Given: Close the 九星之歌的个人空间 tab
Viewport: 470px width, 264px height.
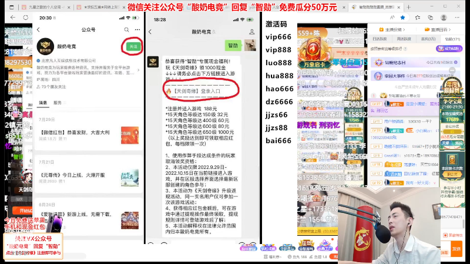Looking at the screenshot, I should click(69, 7).
